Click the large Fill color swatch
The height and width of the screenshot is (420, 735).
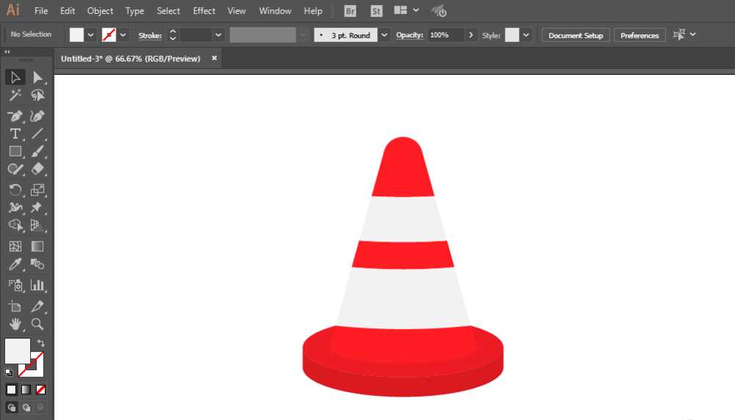pos(18,350)
